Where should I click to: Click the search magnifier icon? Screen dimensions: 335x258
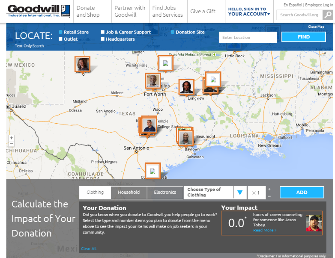tap(327, 15)
